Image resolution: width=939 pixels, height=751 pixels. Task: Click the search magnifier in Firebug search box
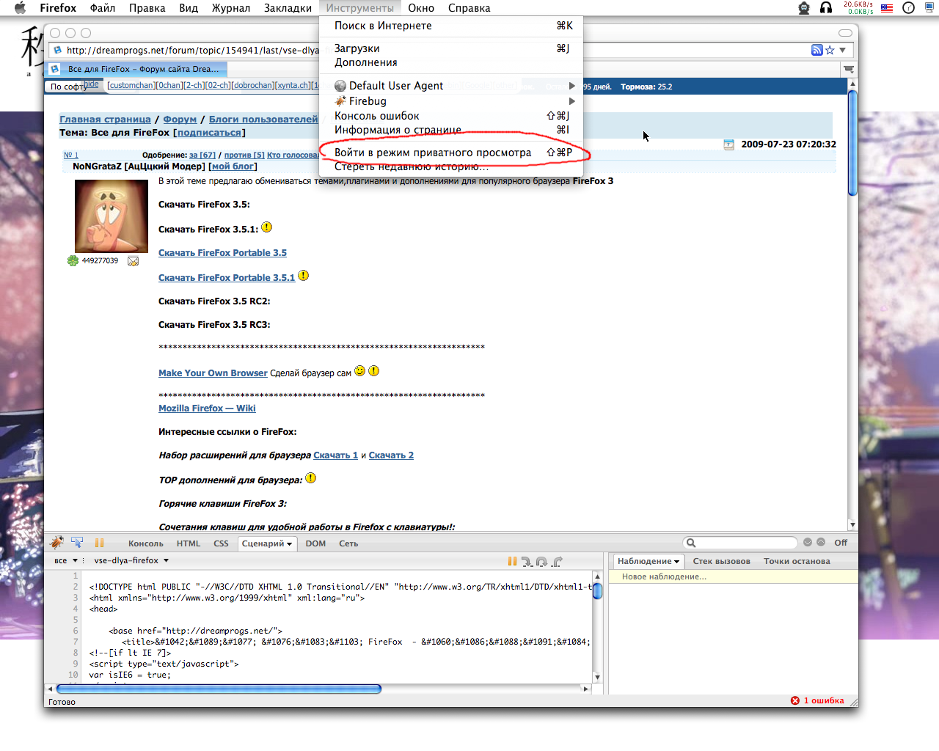pos(690,543)
